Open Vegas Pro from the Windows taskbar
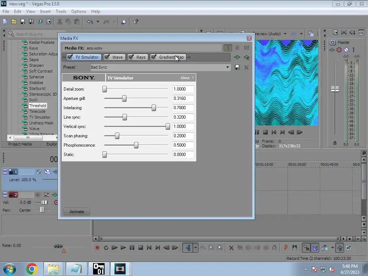Viewport: 368px width, 276px height. click(x=120, y=268)
